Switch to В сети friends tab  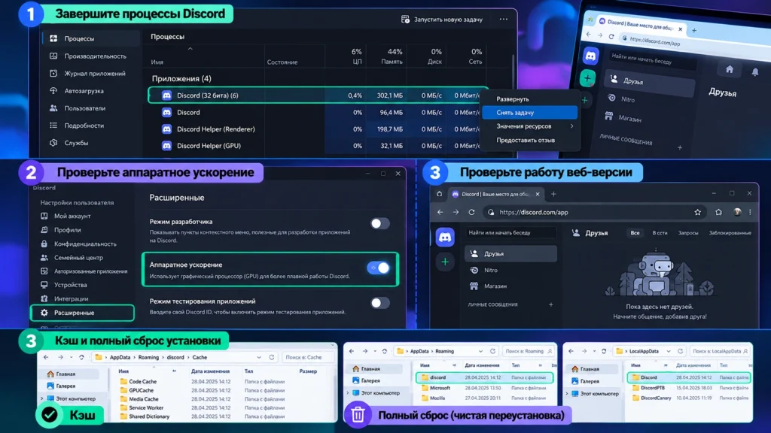point(660,233)
